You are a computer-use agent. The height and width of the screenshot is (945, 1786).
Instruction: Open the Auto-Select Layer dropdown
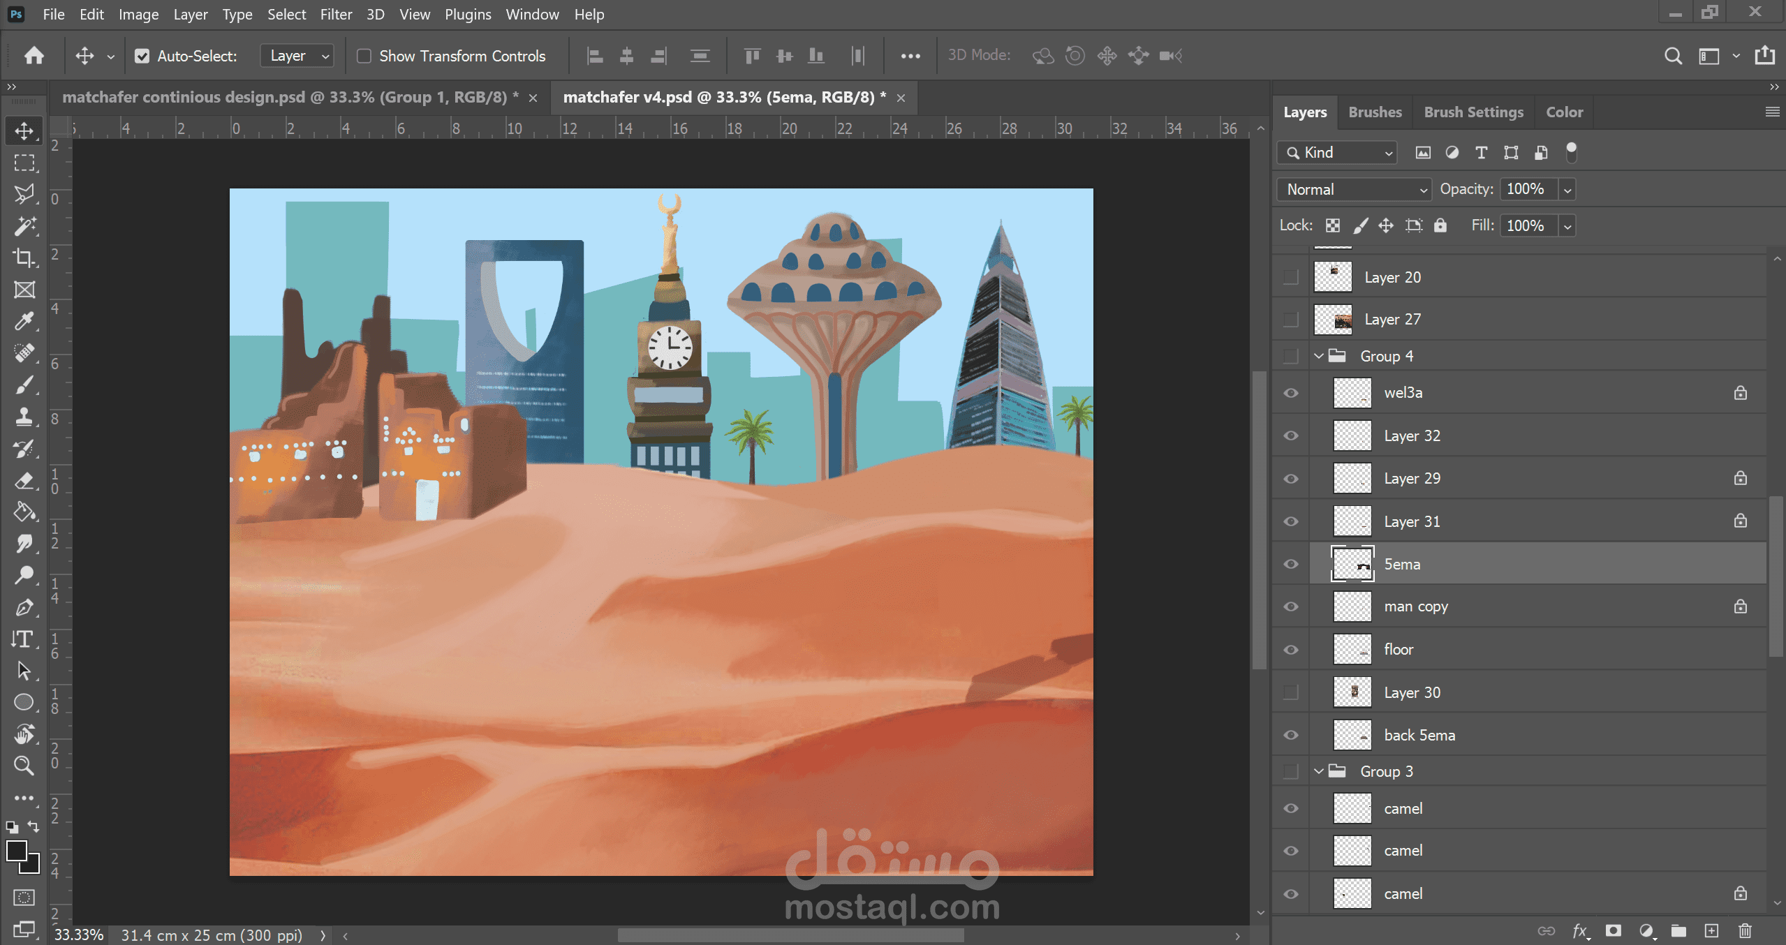tap(297, 56)
